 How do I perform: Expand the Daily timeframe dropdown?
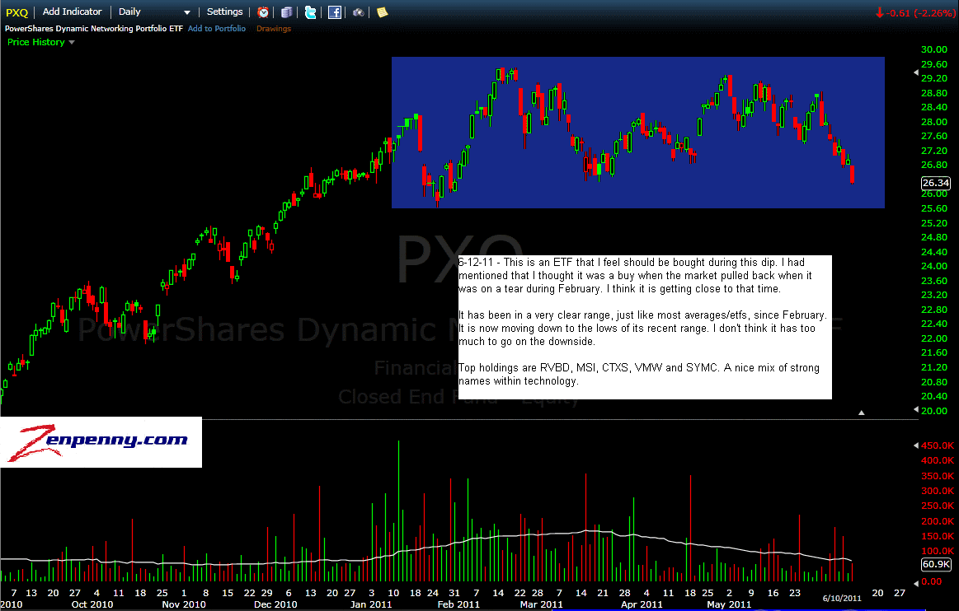click(x=186, y=12)
